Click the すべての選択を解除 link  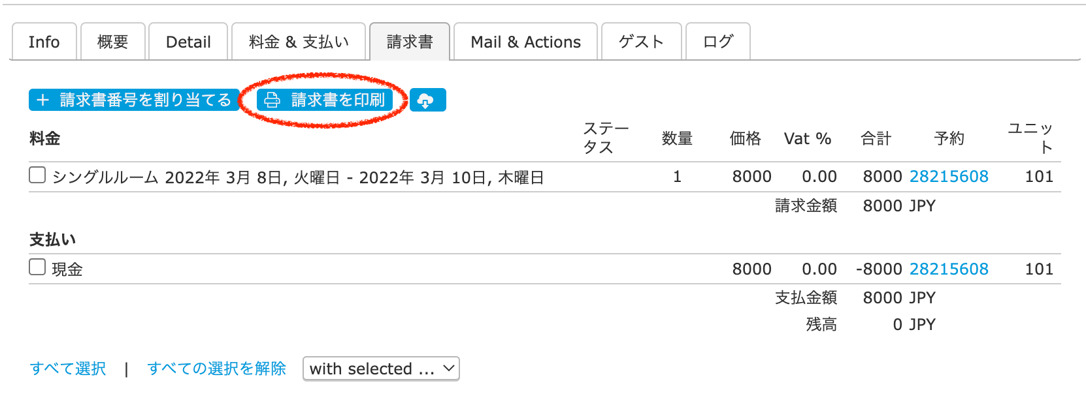(216, 369)
